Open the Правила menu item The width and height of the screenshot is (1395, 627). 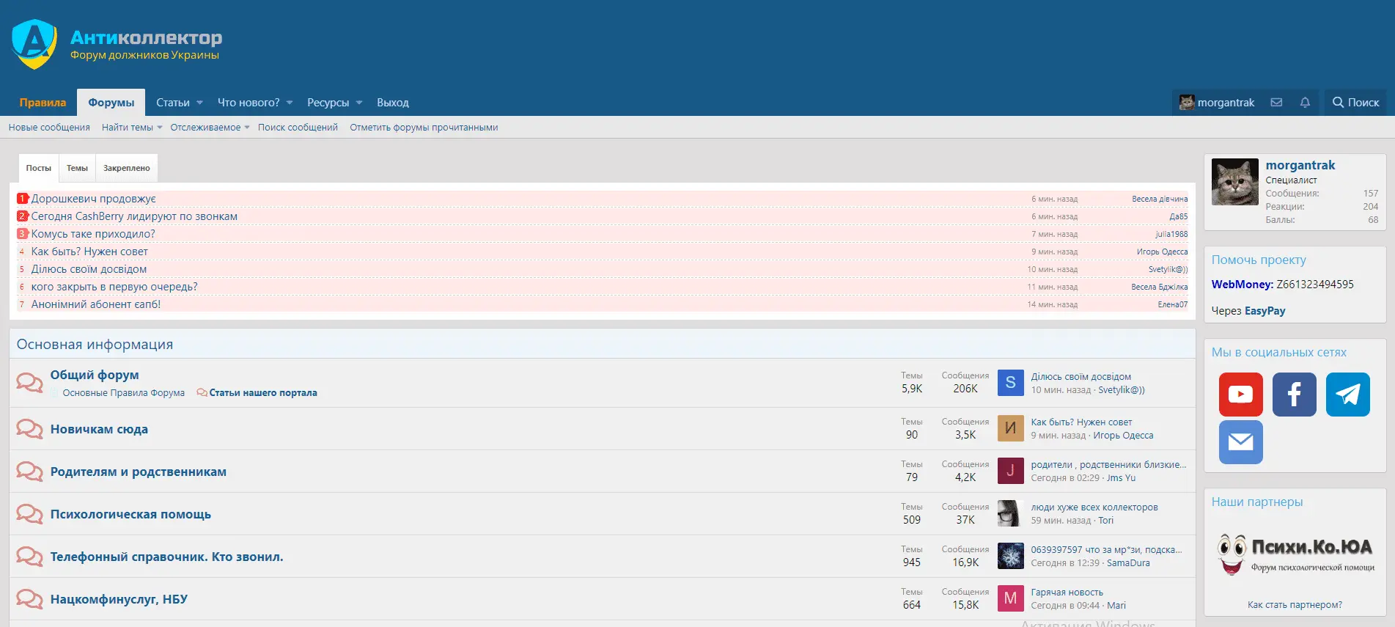(43, 103)
